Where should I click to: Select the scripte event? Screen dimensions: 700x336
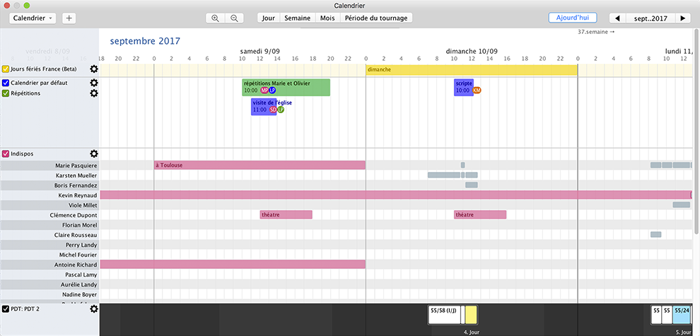pyautogui.click(x=464, y=87)
